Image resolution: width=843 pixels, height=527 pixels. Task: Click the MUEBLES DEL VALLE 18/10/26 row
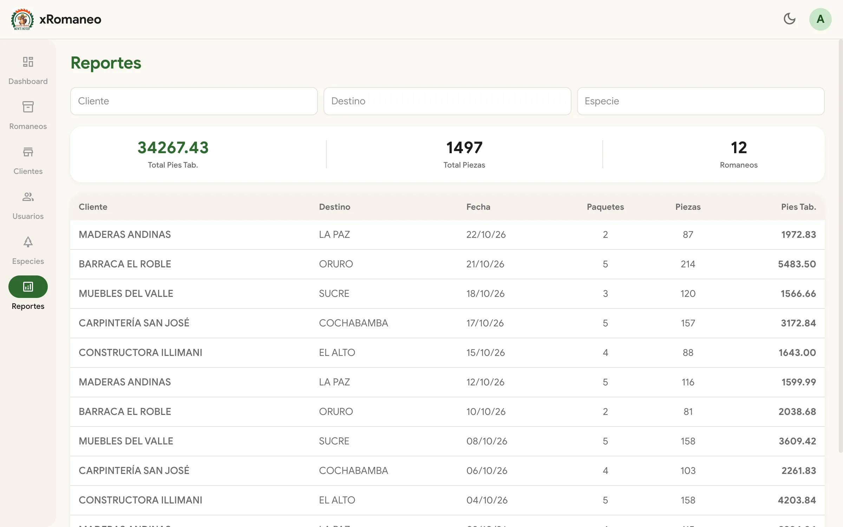tap(447, 294)
